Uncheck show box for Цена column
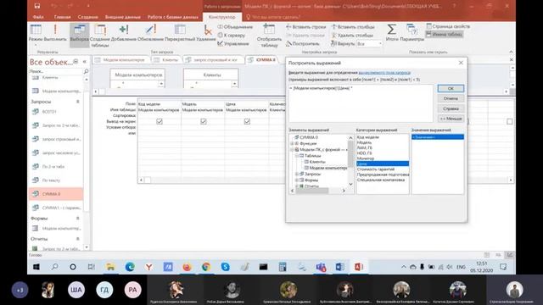Screen dimensions: 543x305 point(247,121)
